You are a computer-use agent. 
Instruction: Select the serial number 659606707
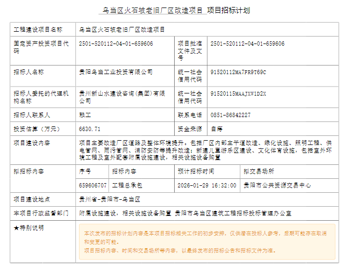pyautogui.click(x=92, y=185)
